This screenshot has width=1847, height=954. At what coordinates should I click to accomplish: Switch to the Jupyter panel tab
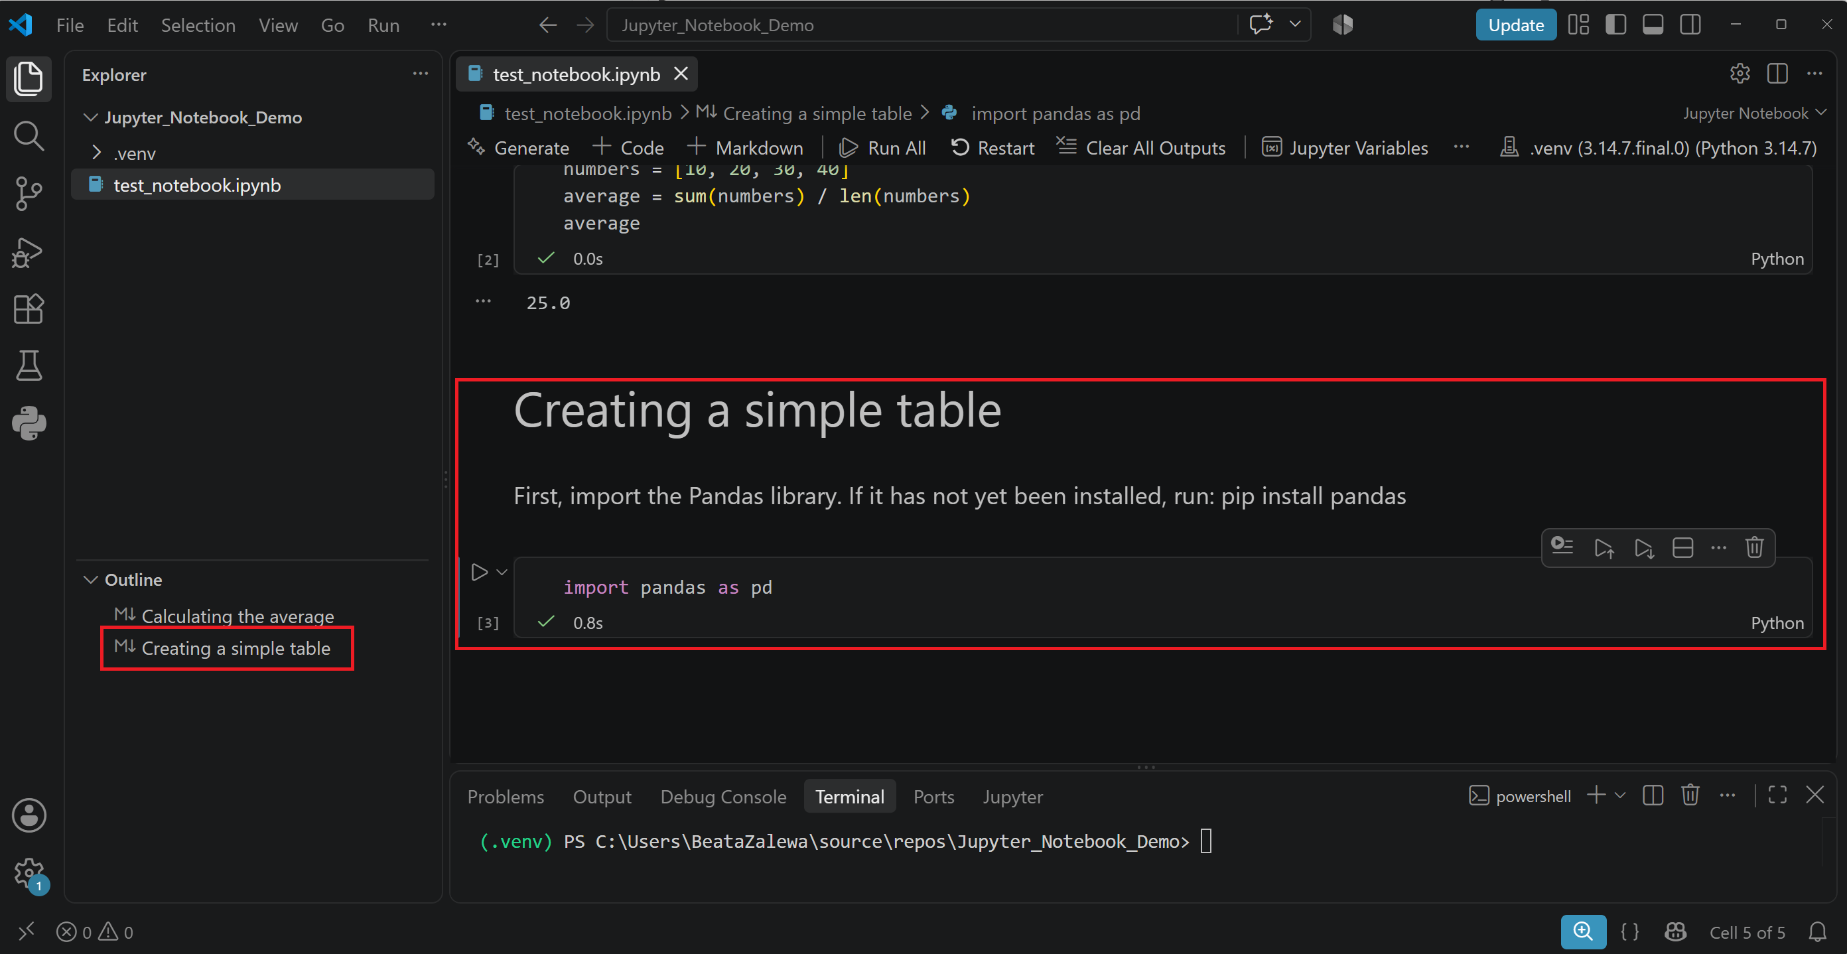tap(1012, 796)
